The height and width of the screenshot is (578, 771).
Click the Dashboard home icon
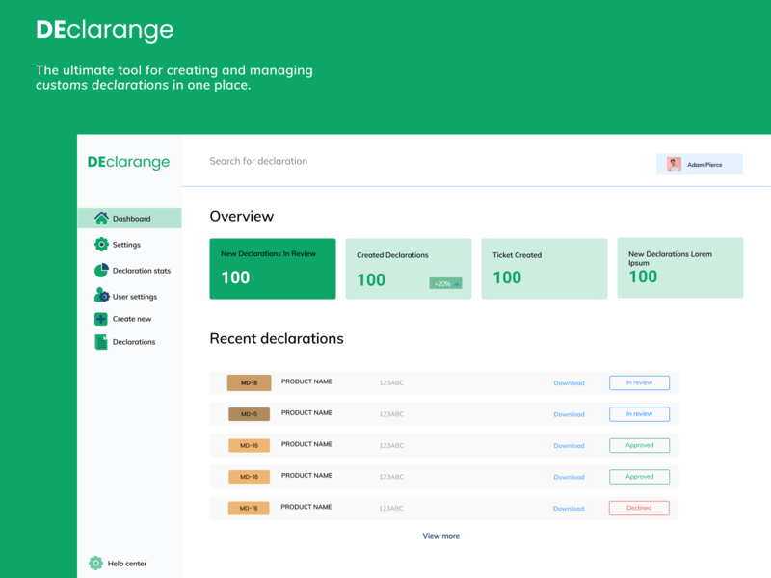click(101, 219)
